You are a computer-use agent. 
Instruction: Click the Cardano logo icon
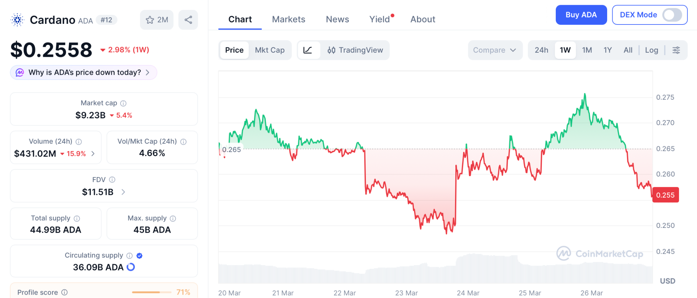(x=17, y=19)
